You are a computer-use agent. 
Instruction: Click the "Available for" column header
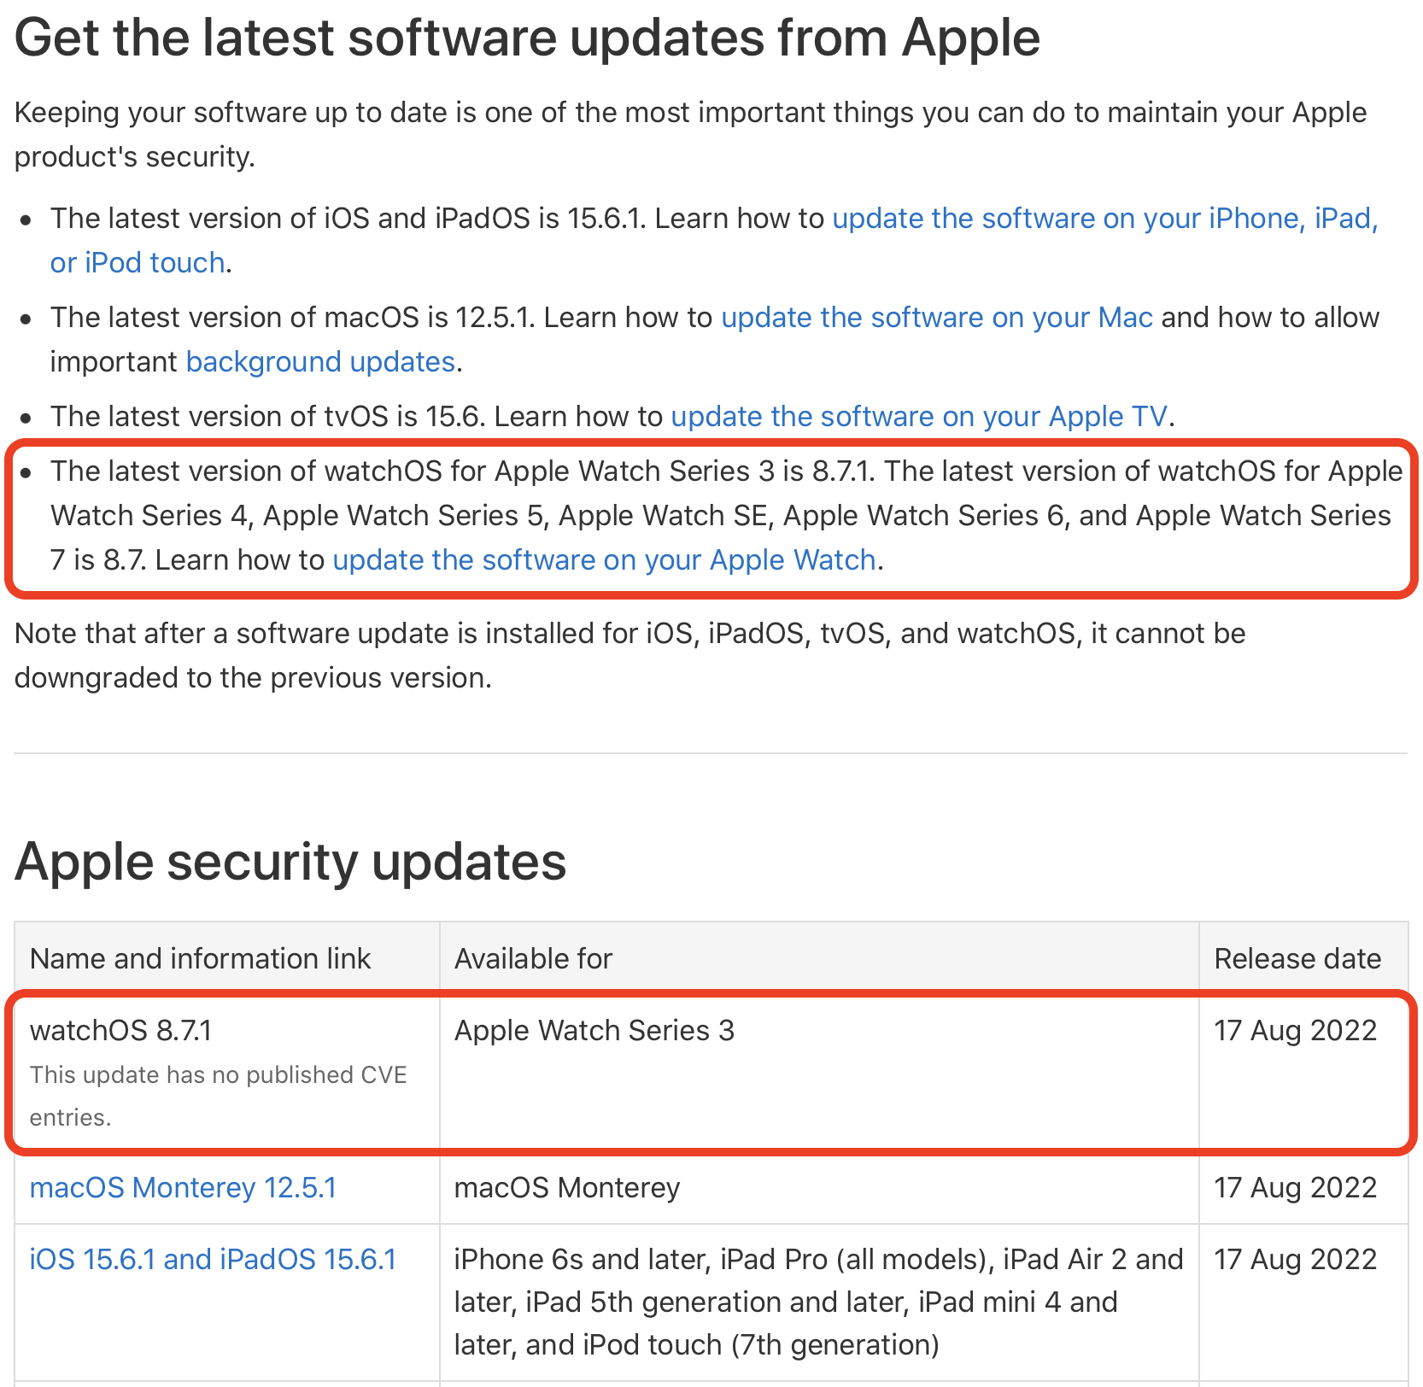(x=533, y=959)
